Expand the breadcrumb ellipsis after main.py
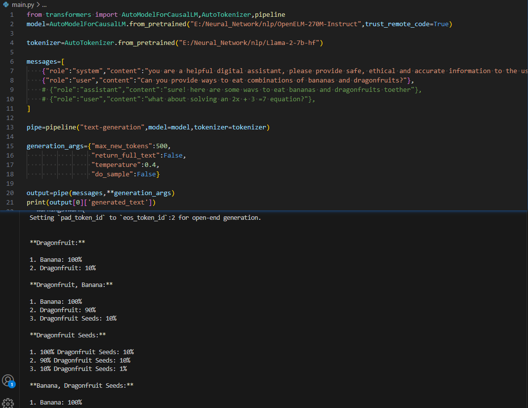This screenshot has height=408, width=528. (44, 4)
